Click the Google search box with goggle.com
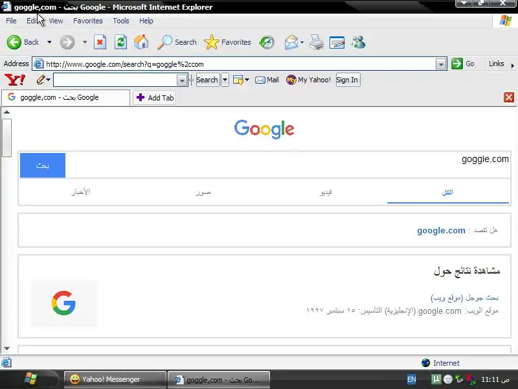The height and width of the screenshot is (389, 518). (287, 165)
